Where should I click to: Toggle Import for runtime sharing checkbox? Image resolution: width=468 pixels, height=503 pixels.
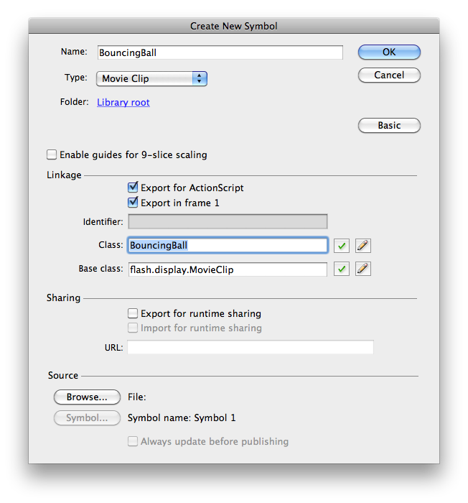tap(133, 328)
